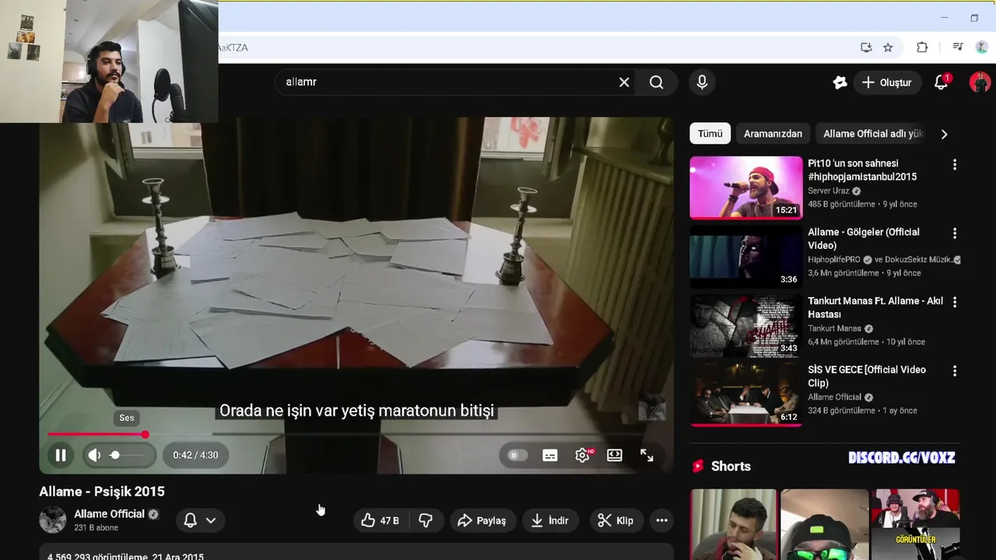The image size is (996, 560).
Task: Click the Klip clip button
Action: [615, 520]
